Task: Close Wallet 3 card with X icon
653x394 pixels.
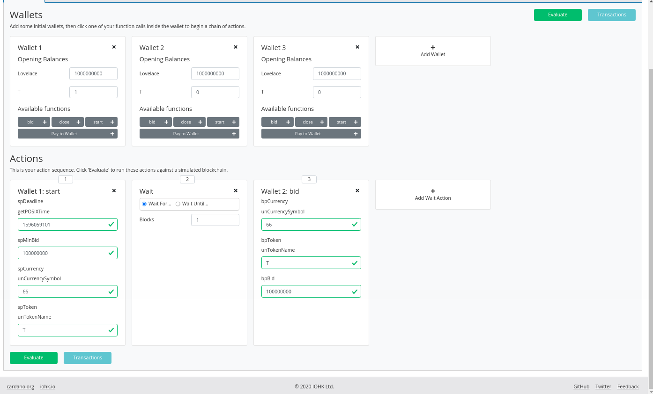Action: pos(357,47)
